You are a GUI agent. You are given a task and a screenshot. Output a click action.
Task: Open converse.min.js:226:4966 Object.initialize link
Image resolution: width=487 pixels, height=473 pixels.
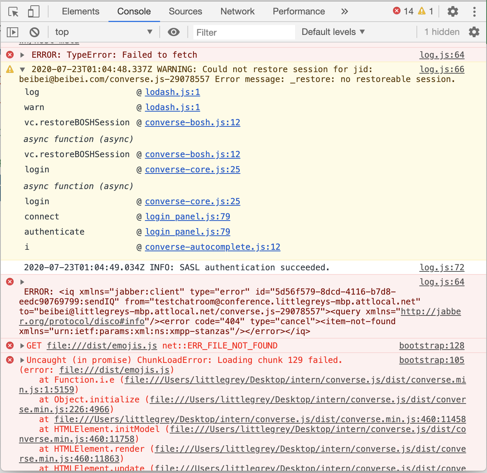point(308,400)
